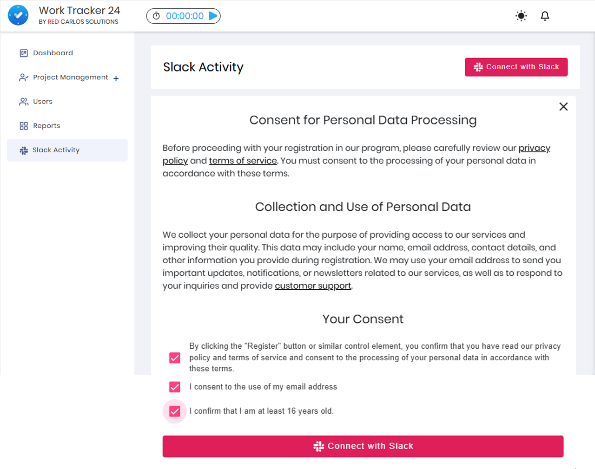Open notifications bell
595x469 pixels.
tap(545, 16)
